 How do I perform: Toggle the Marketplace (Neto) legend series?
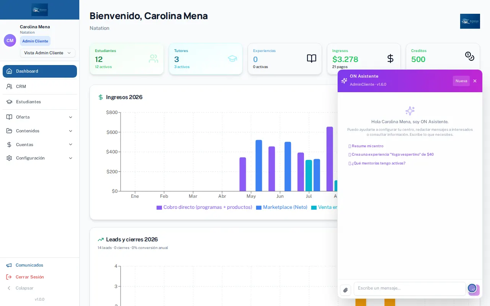[282, 207]
